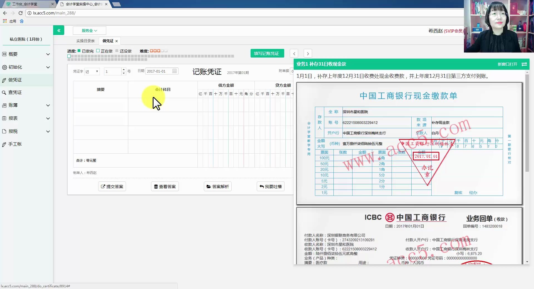Check the 正在做 progress checkbox

[x=98, y=51]
